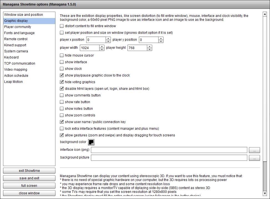Browse for background picture file
The height and width of the screenshot is (199, 270).
[254, 158]
